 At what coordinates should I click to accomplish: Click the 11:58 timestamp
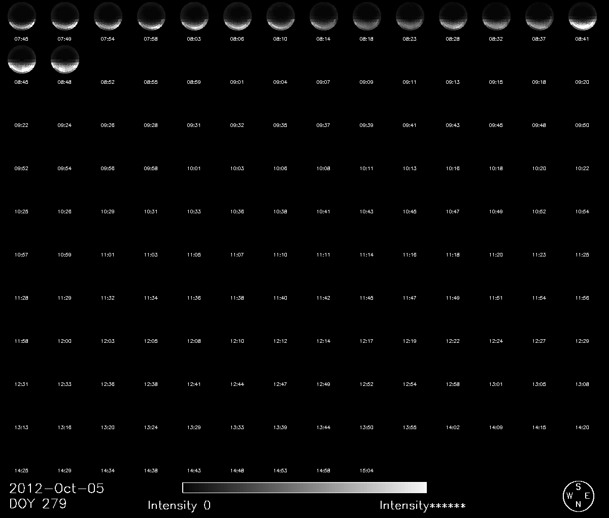(21, 341)
